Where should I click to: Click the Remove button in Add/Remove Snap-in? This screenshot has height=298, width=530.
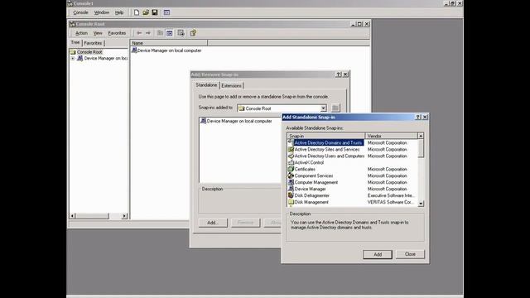click(x=246, y=223)
